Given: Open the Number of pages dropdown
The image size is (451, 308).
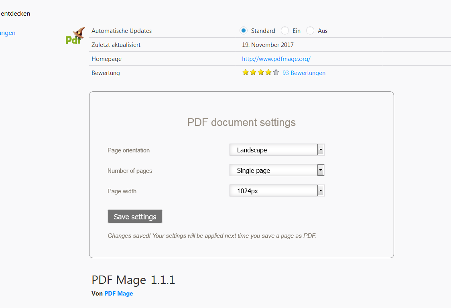Looking at the screenshot, I should tap(277, 170).
